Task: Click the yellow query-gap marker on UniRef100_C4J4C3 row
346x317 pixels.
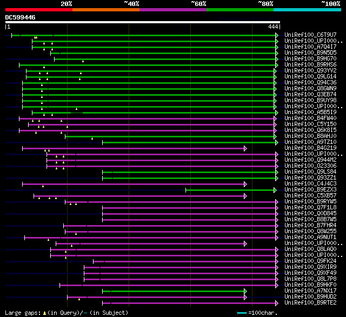Action: [43, 186]
